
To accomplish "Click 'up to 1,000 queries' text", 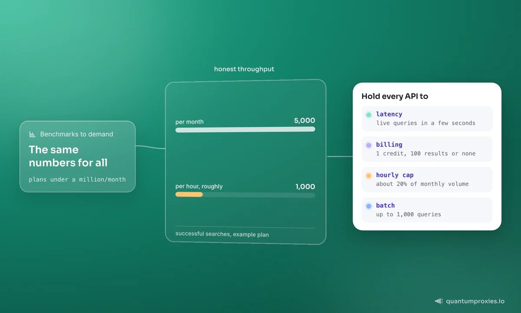I will pos(409,214).
